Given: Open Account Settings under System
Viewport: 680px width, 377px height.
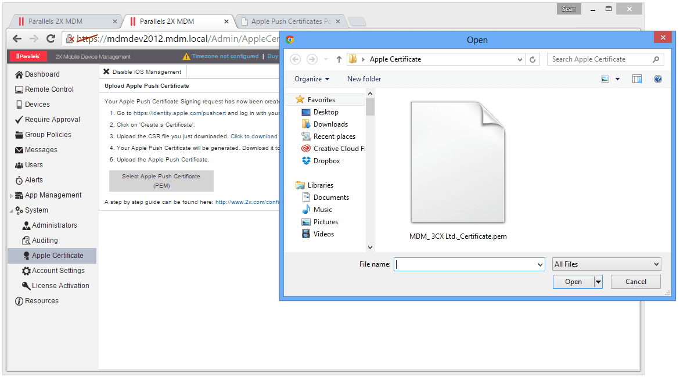Looking at the screenshot, I should [53, 271].
